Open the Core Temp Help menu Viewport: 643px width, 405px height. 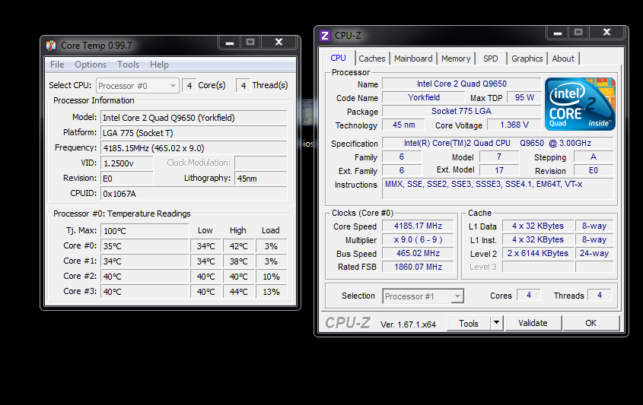click(159, 65)
